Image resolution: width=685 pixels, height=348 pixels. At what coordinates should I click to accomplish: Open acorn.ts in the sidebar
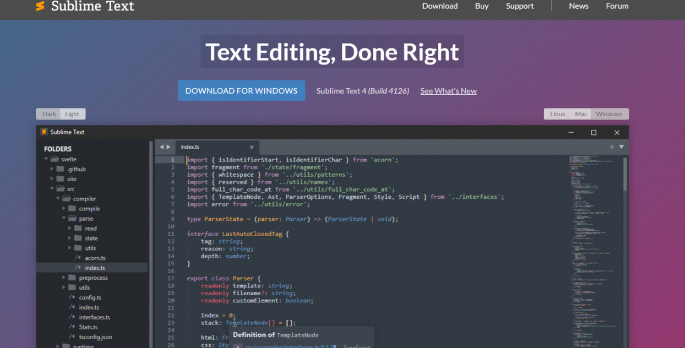point(95,258)
